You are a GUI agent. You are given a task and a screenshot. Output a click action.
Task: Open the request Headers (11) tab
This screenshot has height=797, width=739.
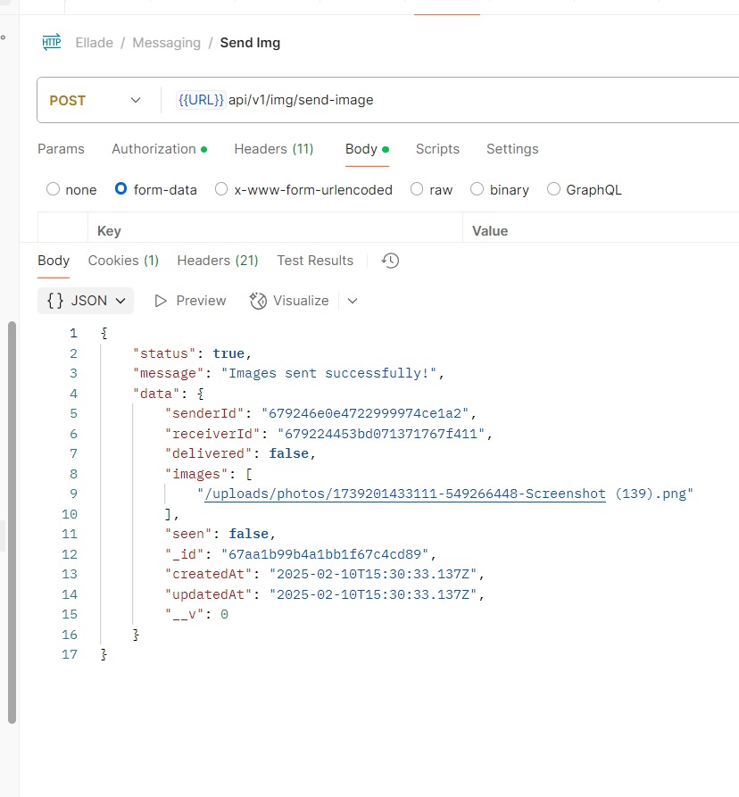[x=273, y=149]
